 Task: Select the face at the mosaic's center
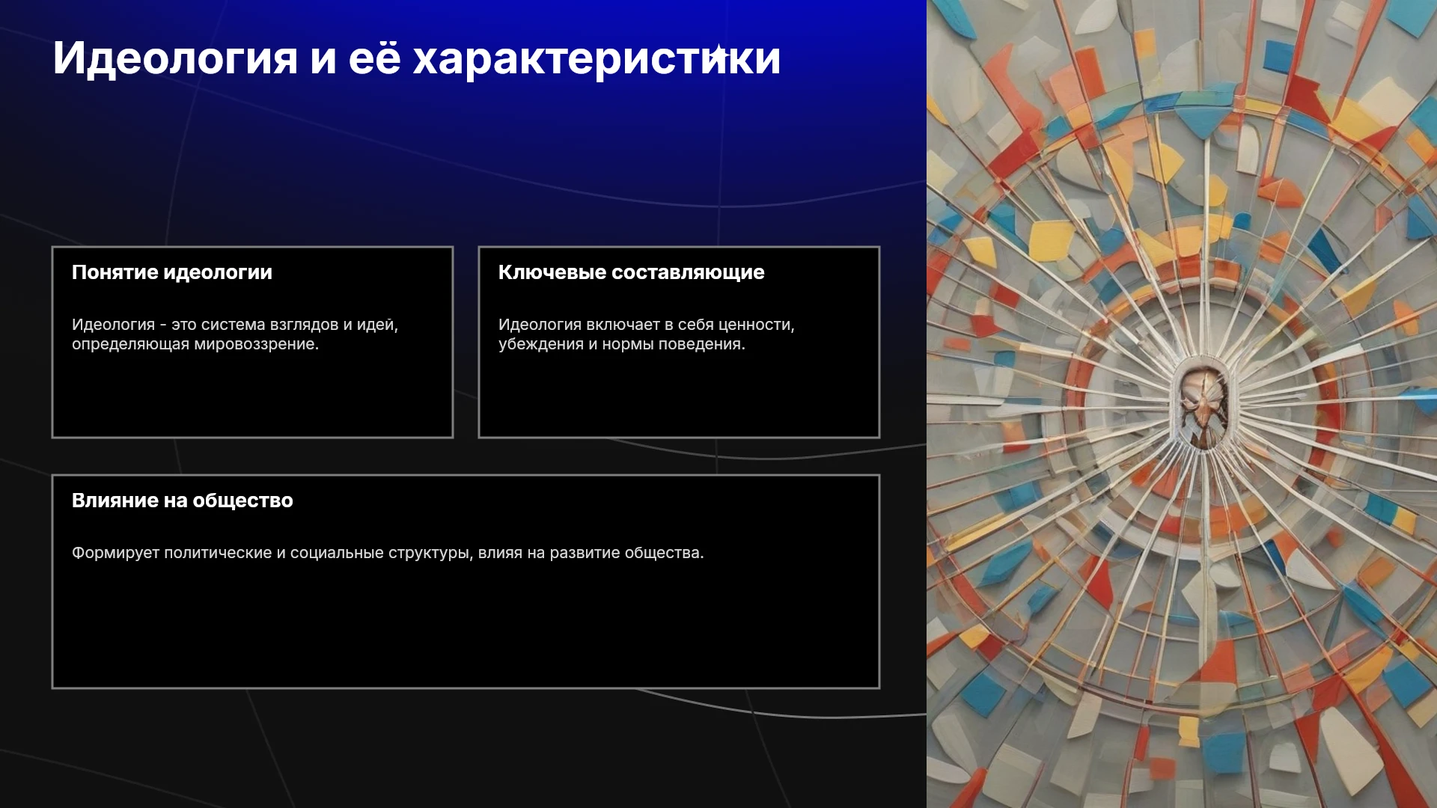pyautogui.click(x=1203, y=405)
